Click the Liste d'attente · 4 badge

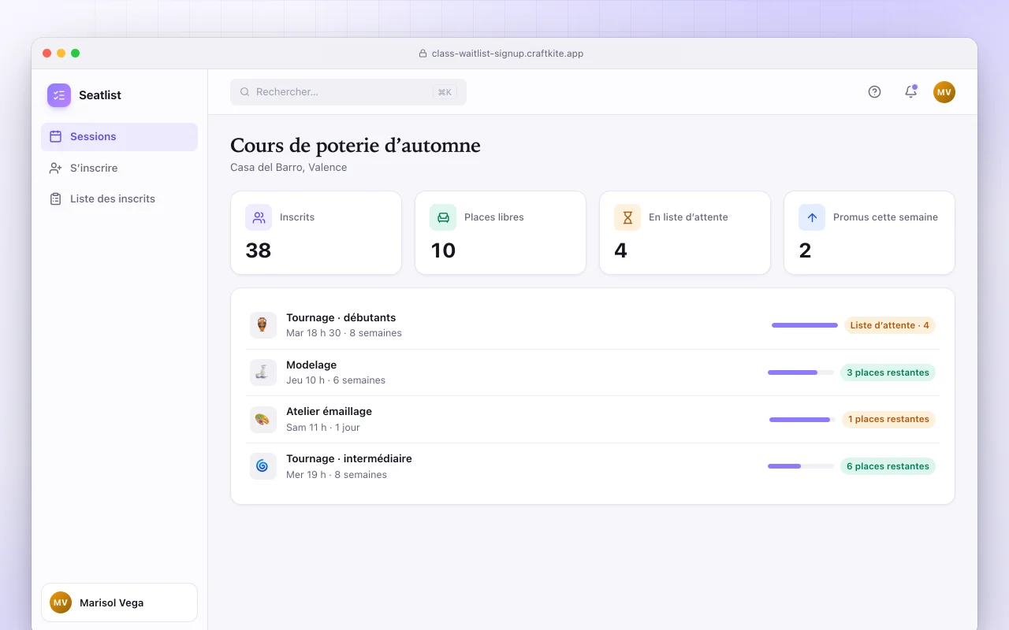(x=890, y=325)
